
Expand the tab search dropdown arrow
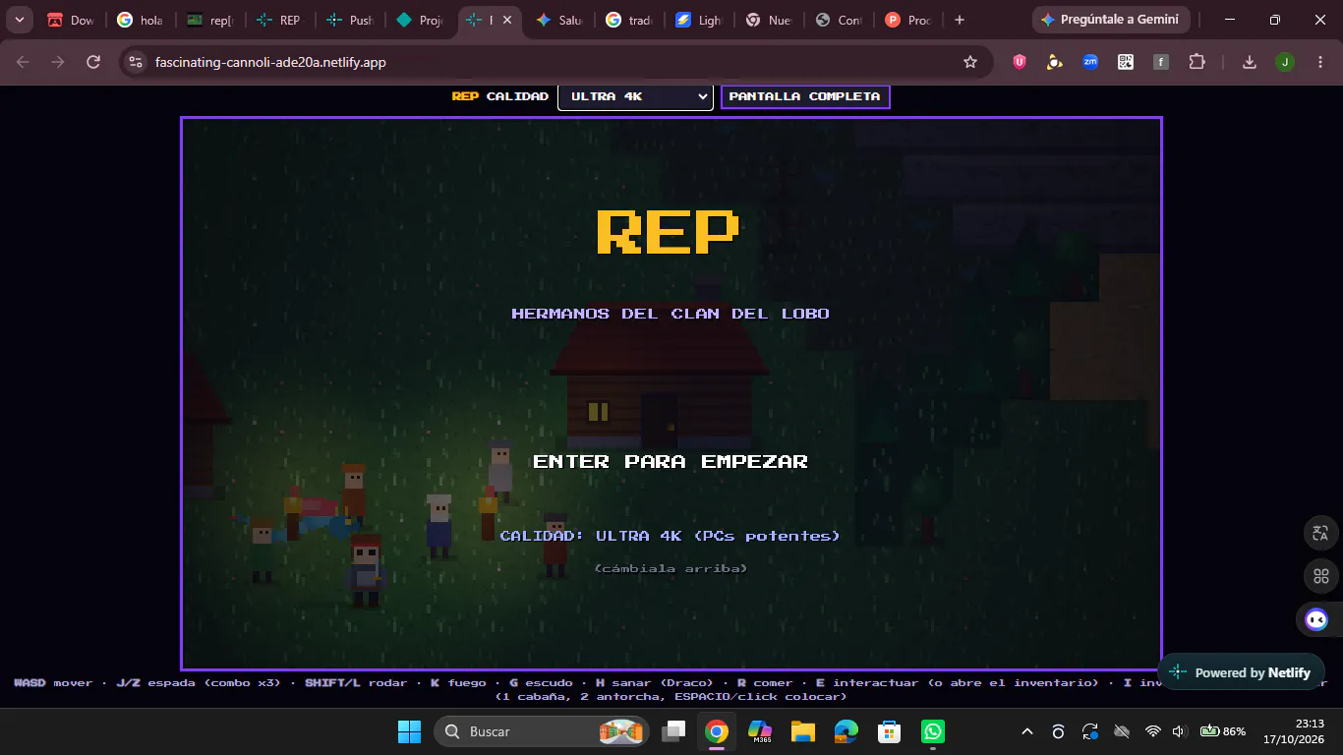(x=19, y=20)
